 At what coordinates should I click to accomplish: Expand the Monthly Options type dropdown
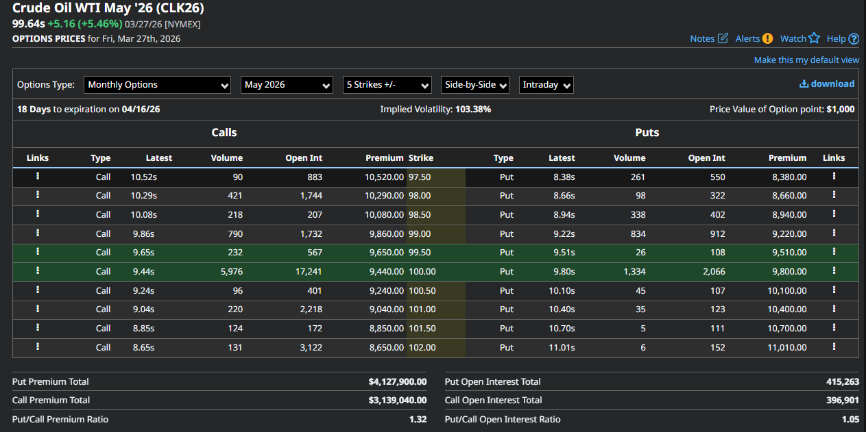(158, 85)
